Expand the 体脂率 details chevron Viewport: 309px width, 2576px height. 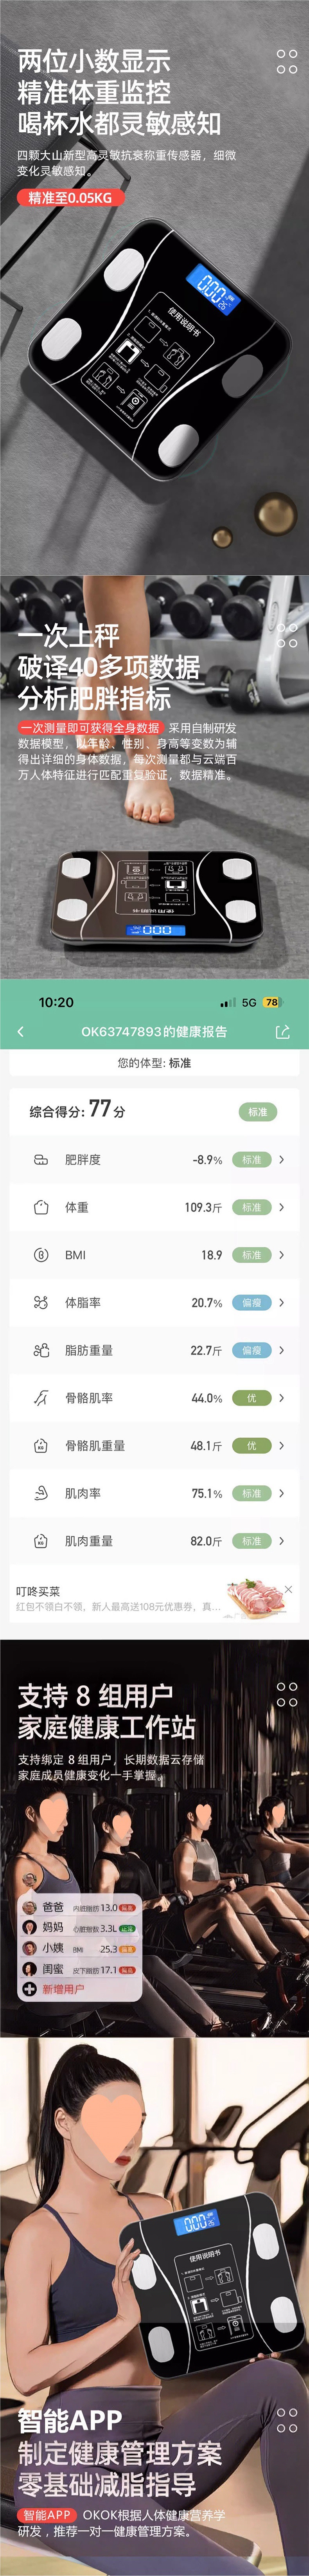(x=282, y=1302)
